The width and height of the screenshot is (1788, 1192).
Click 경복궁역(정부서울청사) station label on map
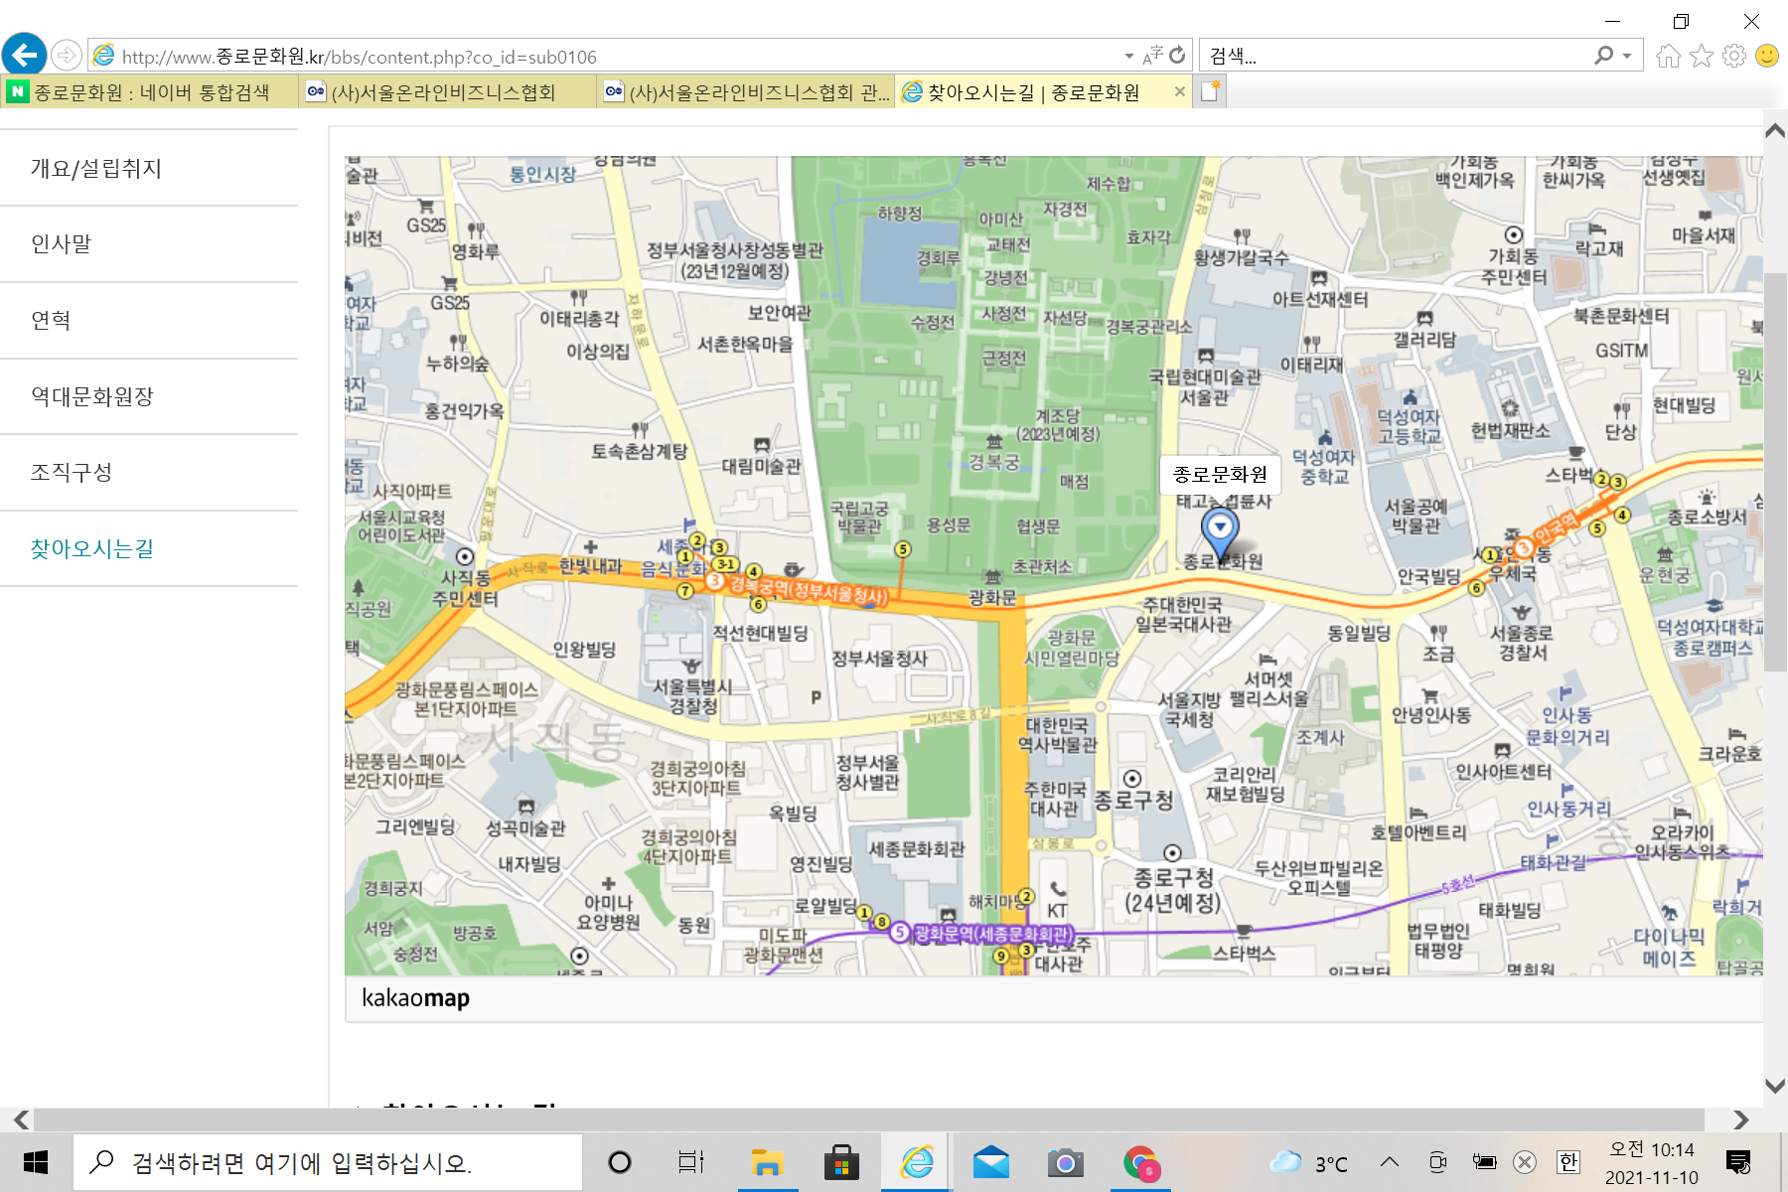tap(809, 590)
